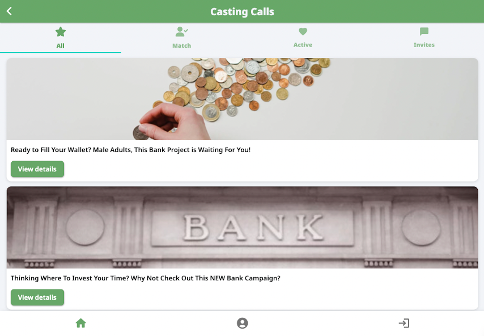The width and height of the screenshot is (484, 336).
Task: Select the star icon for All
Action: click(x=61, y=32)
